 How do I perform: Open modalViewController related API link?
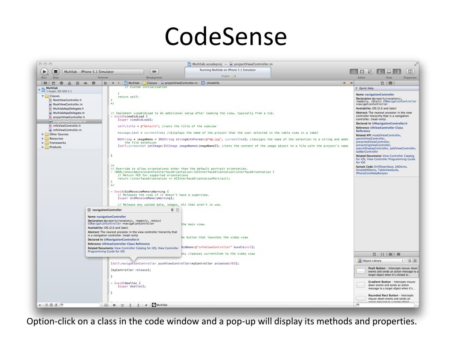[386, 135]
